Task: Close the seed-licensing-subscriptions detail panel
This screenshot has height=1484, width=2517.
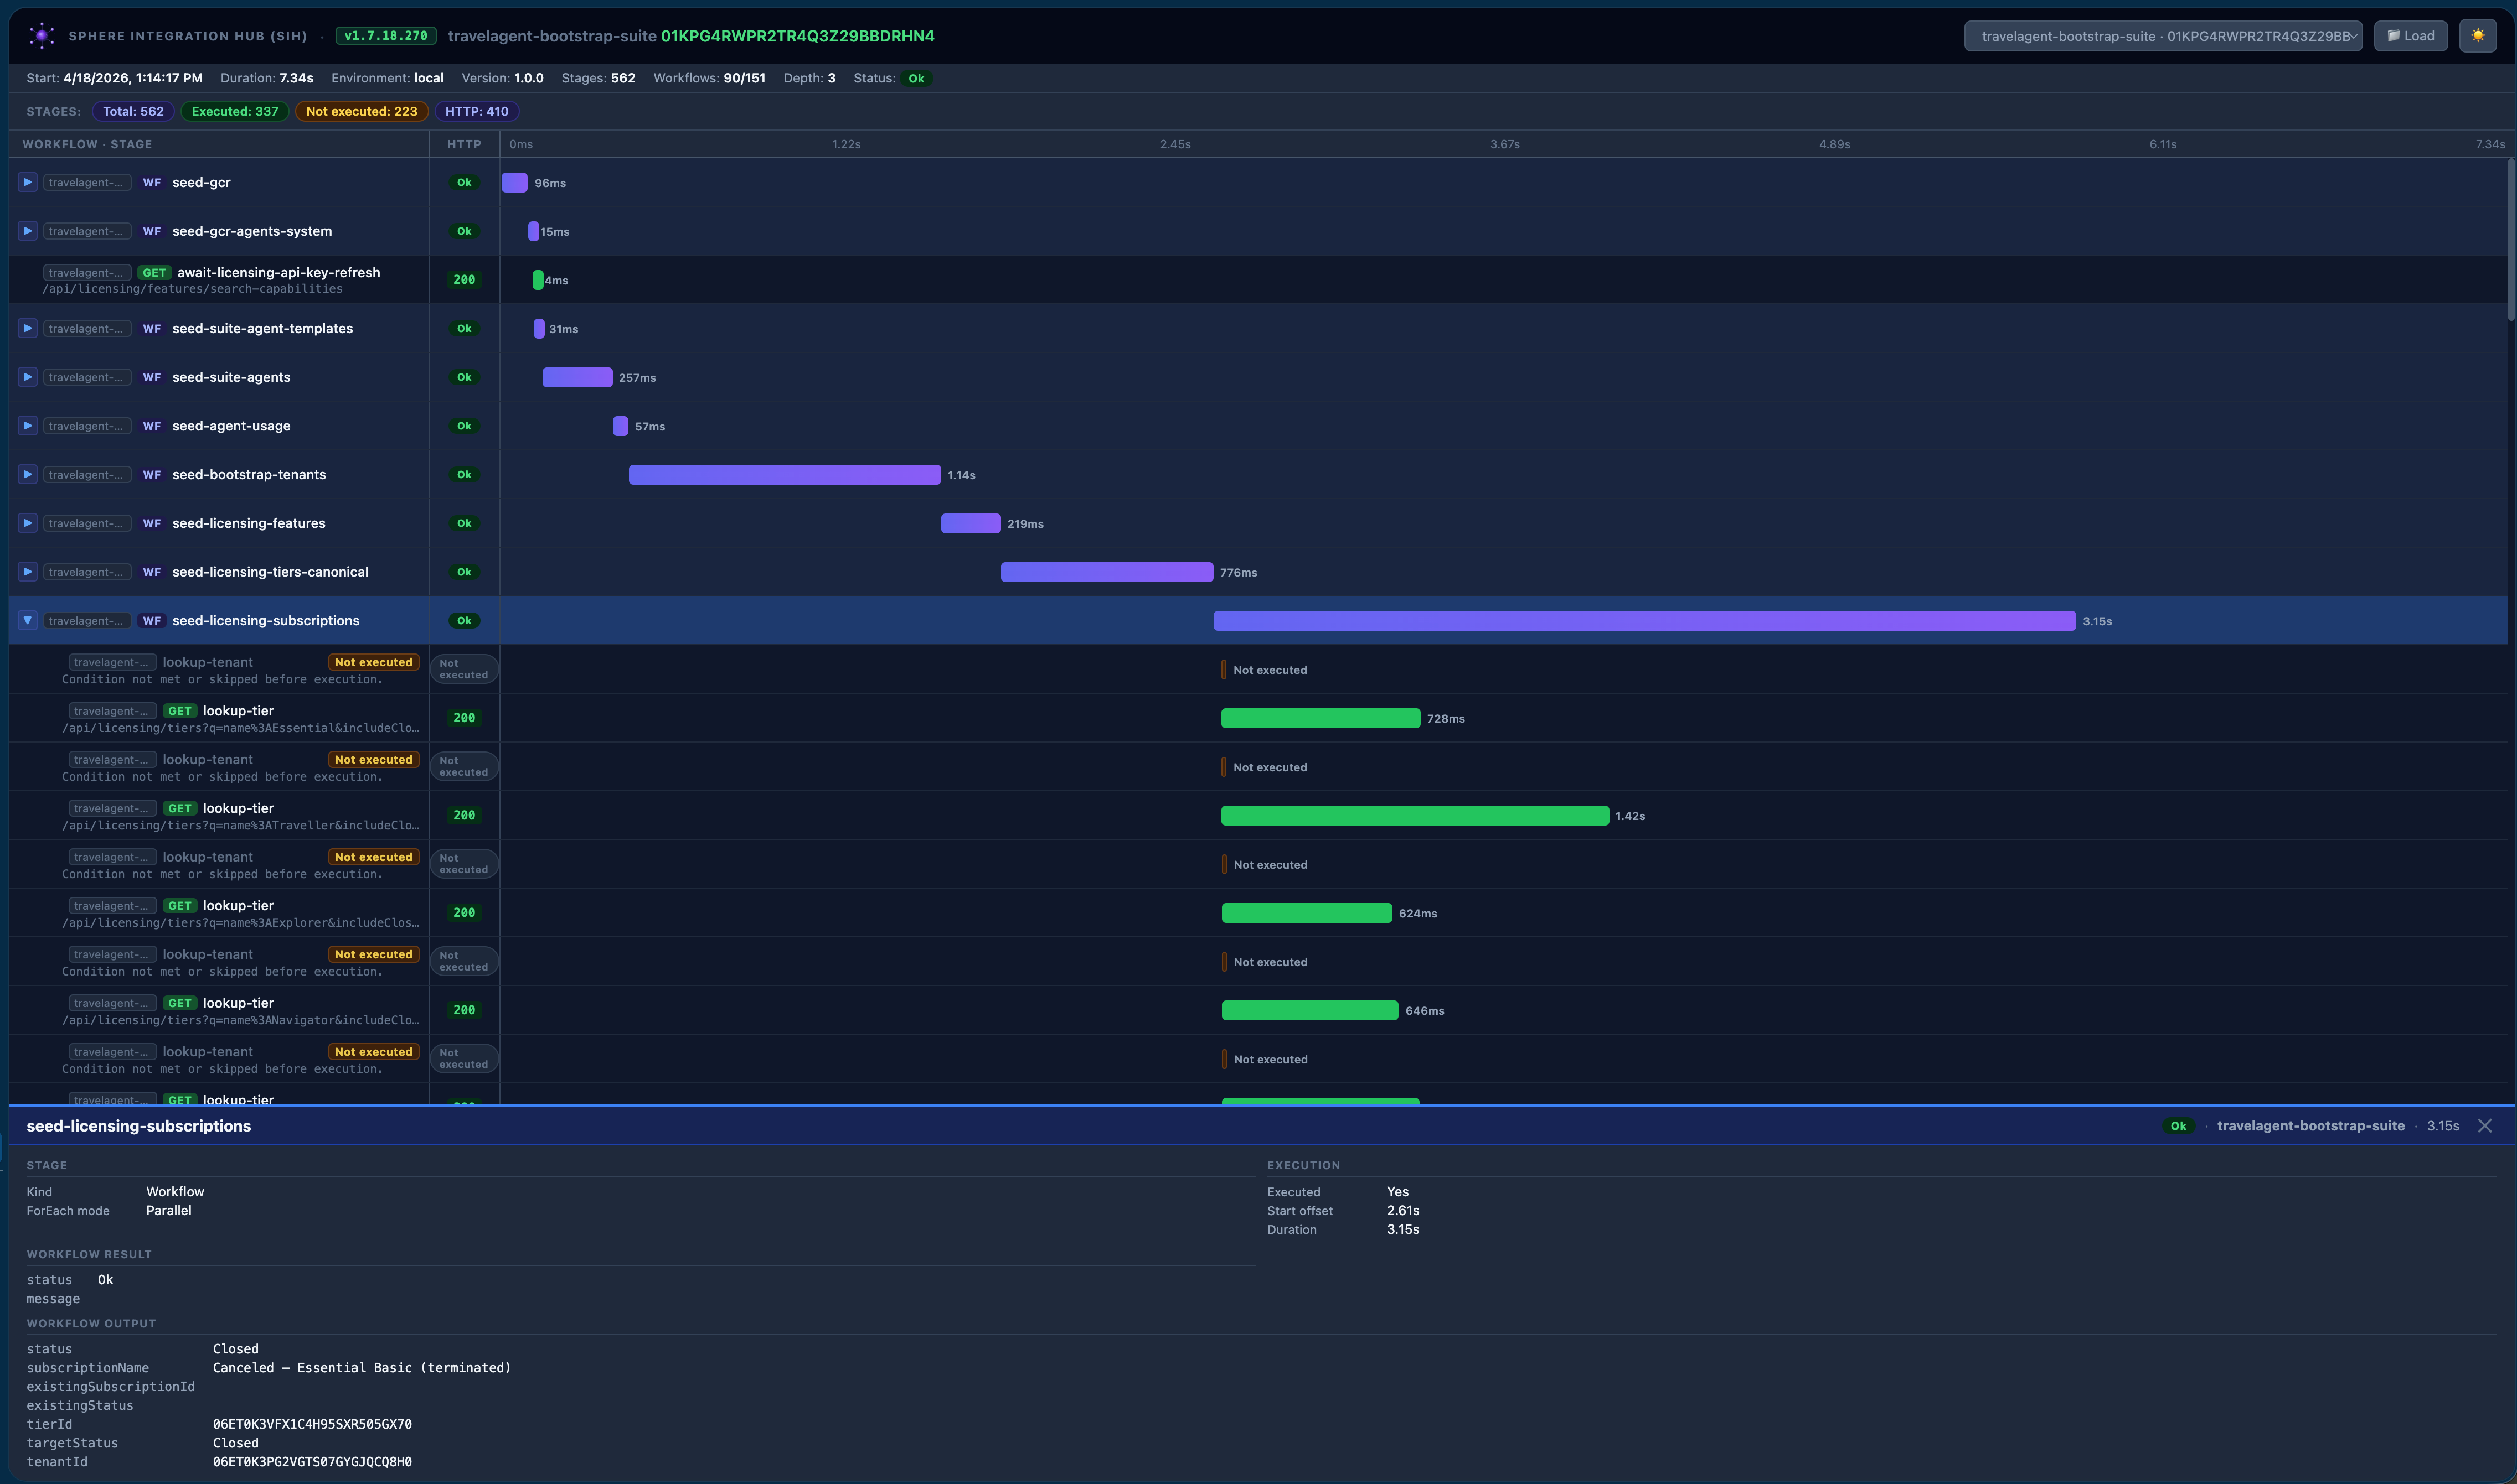Action: [2484, 1126]
